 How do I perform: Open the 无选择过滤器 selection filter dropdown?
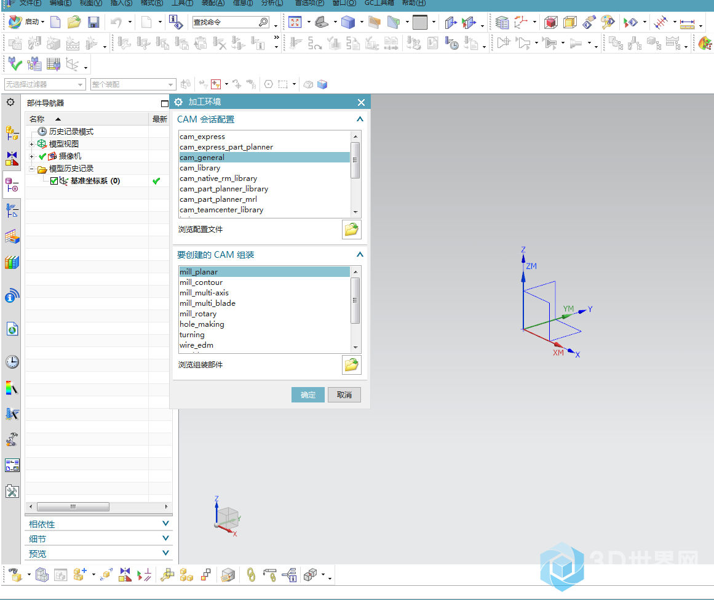(x=45, y=84)
